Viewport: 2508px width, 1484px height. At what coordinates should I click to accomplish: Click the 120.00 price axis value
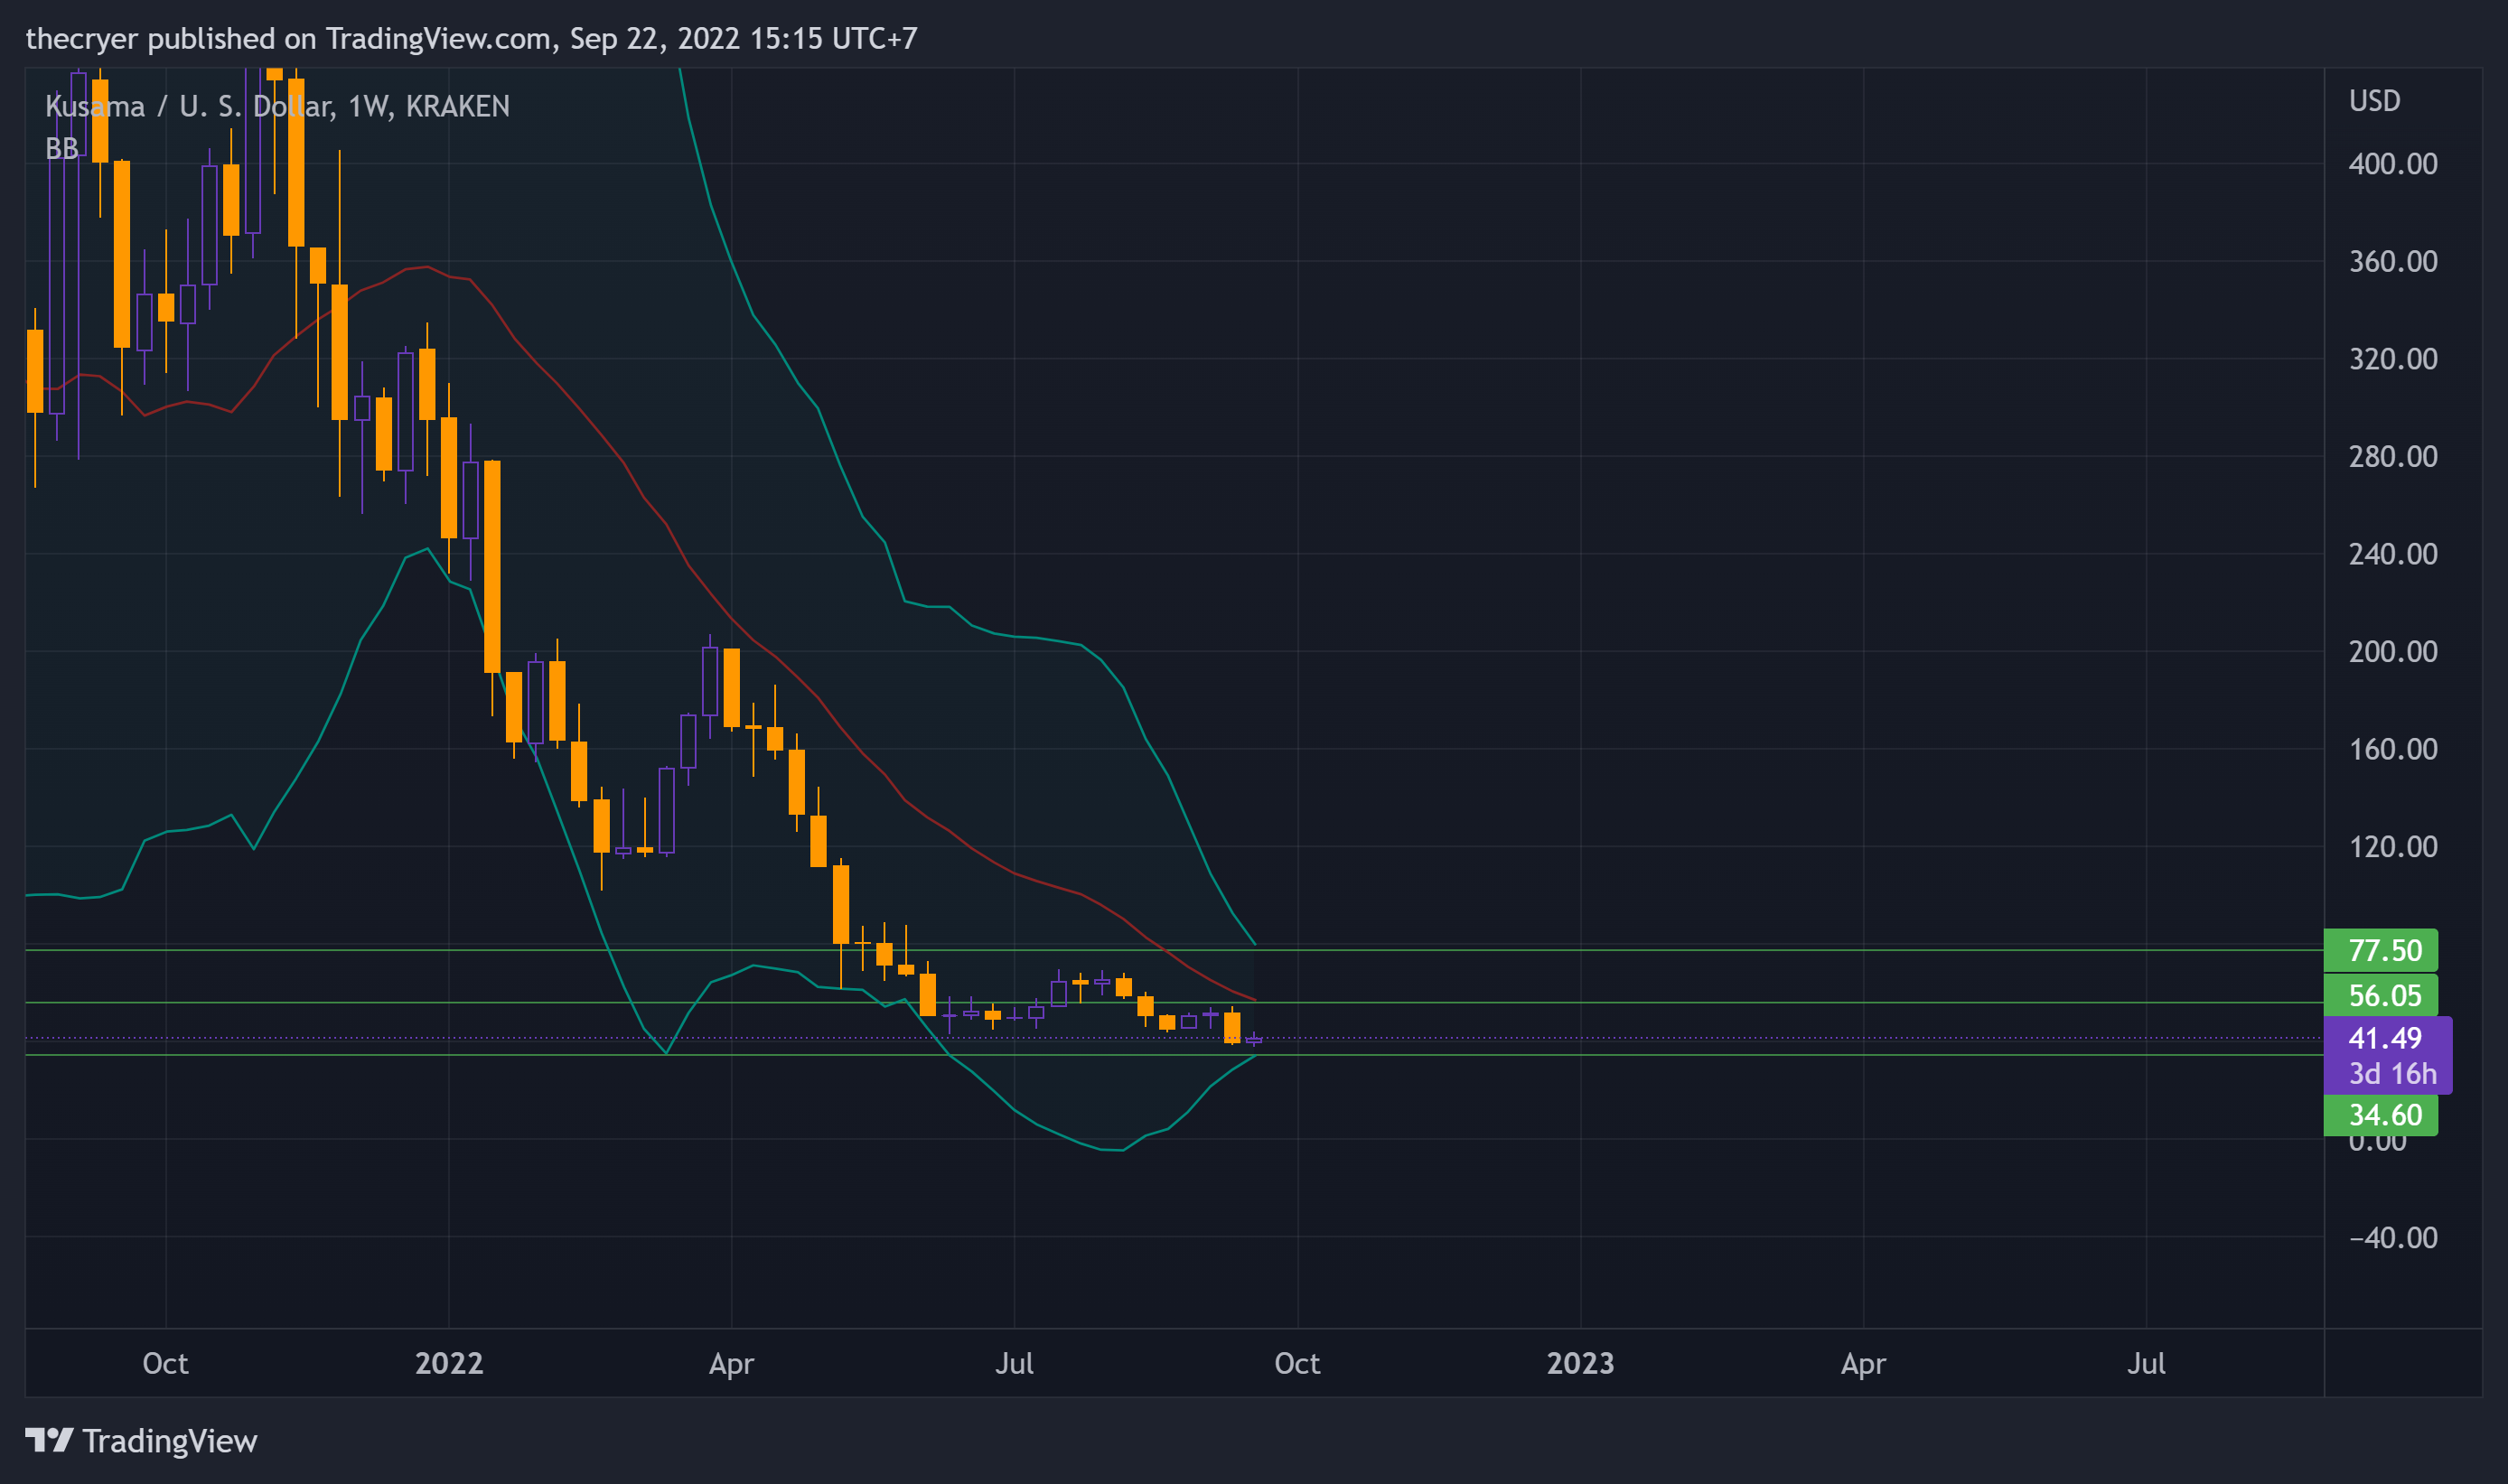pos(2393,846)
